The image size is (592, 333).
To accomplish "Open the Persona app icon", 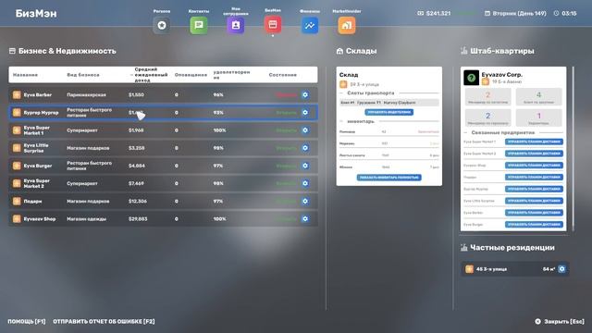I will pos(162,25).
